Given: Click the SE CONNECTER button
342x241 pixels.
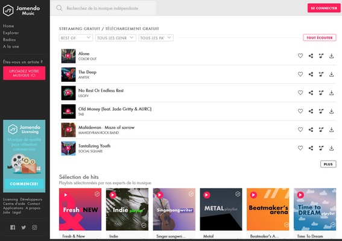Looking at the screenshot, I should pos(324,8).
